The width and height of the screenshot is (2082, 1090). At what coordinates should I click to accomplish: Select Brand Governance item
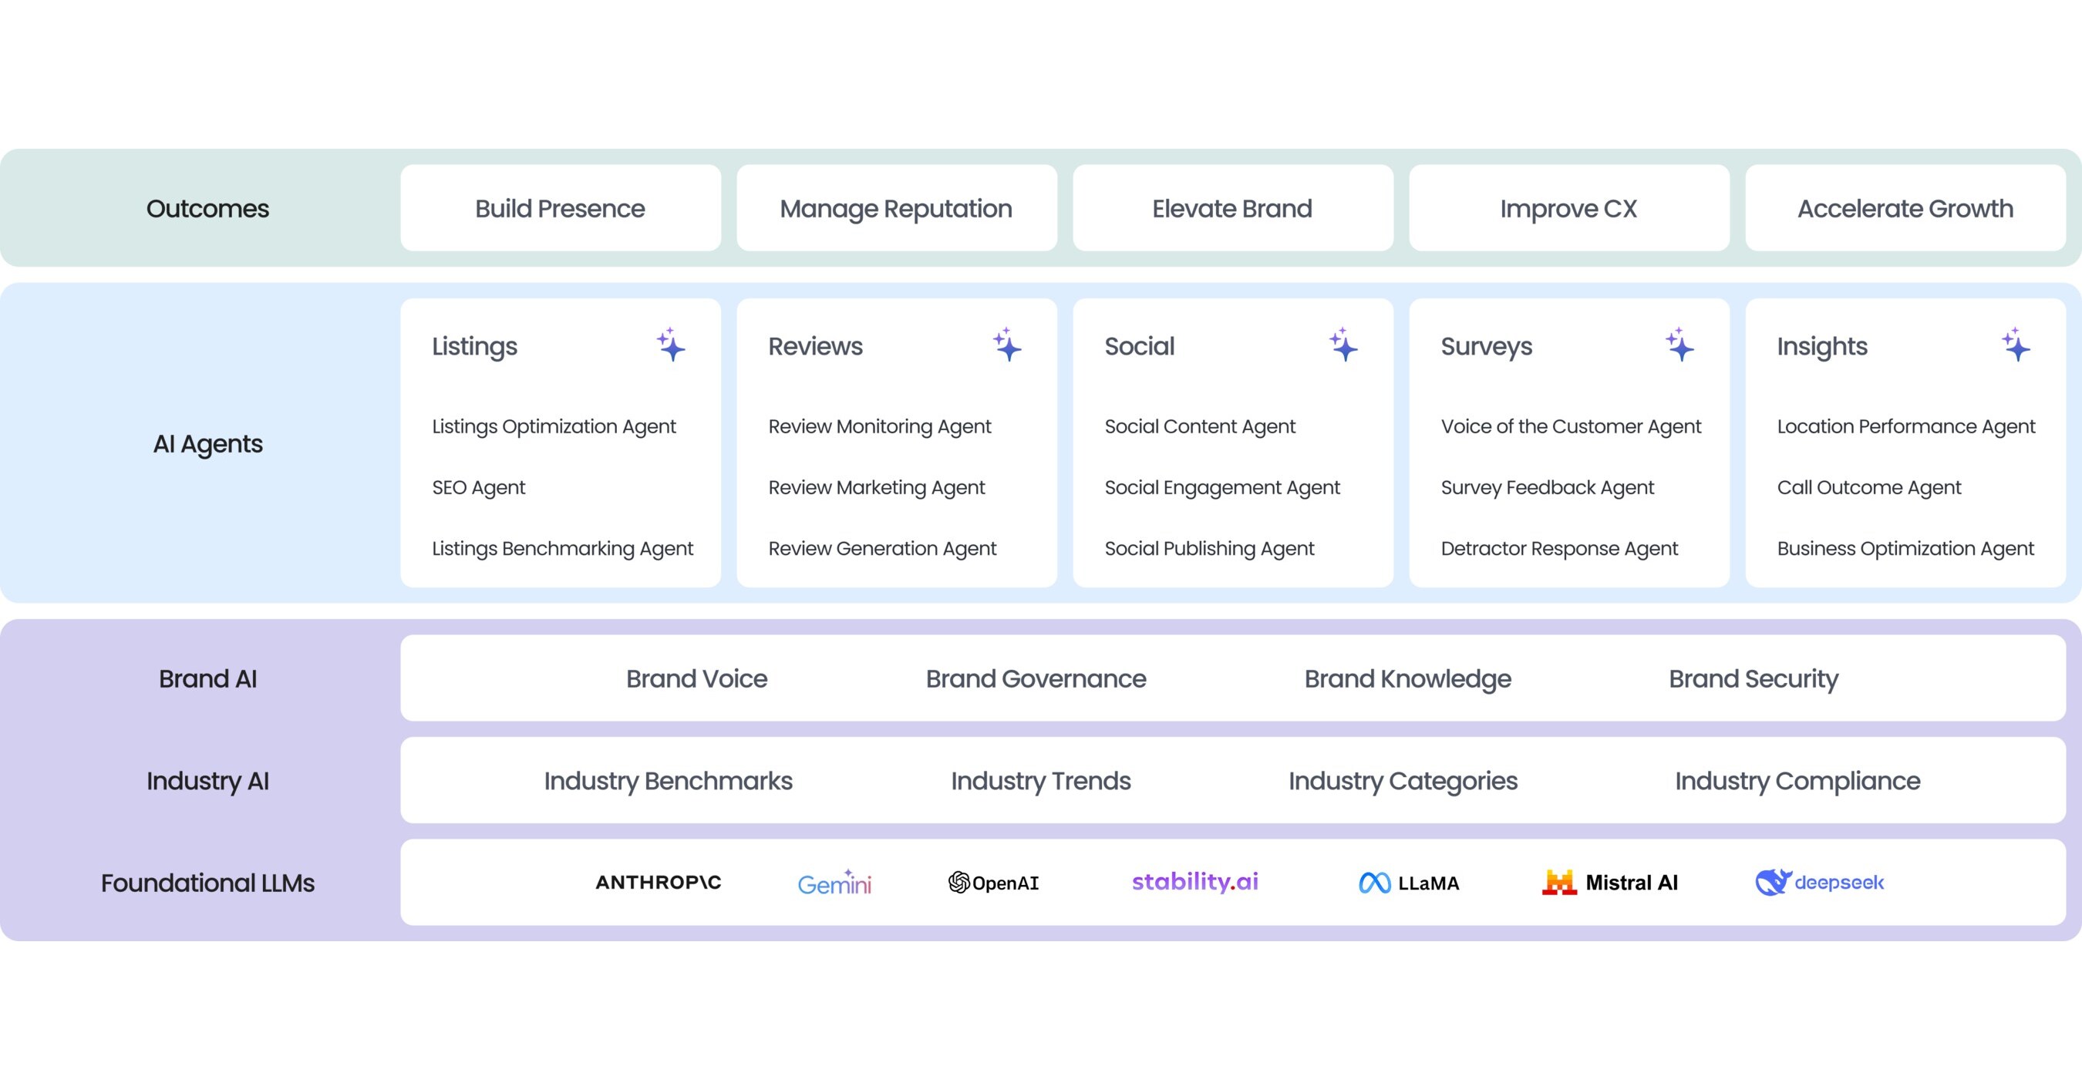(x=1036, y=678)
